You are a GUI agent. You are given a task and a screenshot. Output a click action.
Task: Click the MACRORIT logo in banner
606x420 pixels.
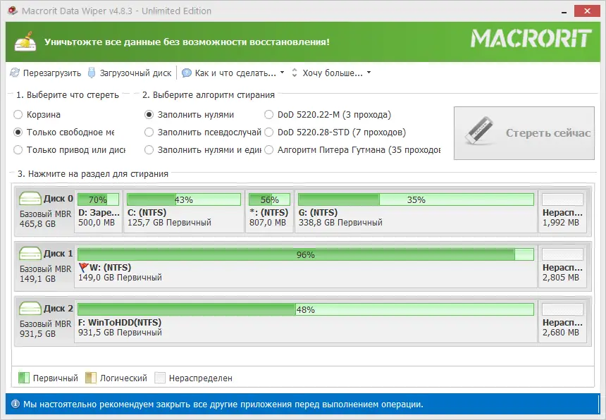point(531,39)
